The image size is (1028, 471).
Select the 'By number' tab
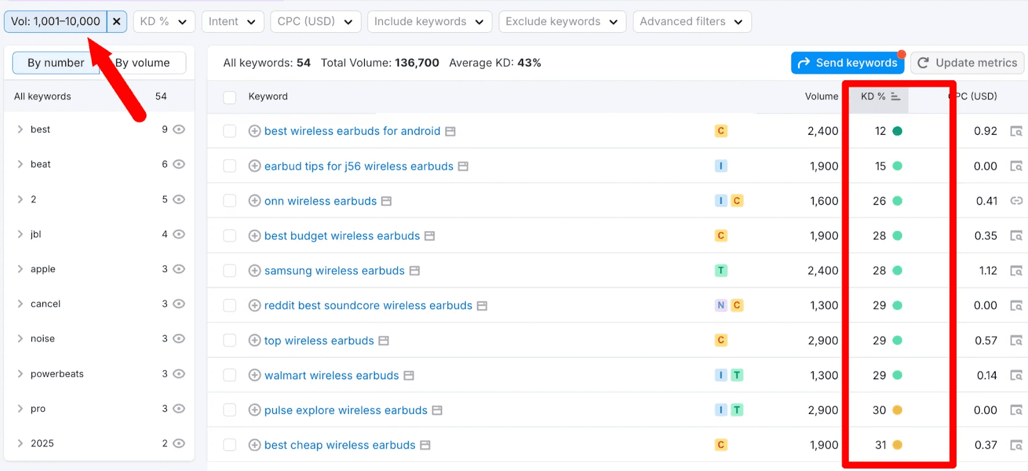pyautogui.click(x=55, y=63)
